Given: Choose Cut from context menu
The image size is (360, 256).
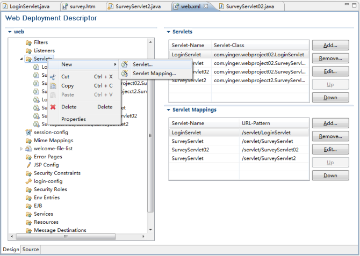Looking at the screenshot, I should (84, 77).
